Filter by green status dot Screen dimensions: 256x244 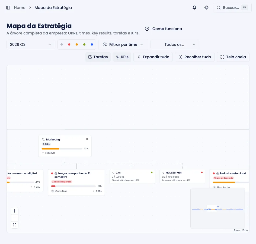click(84, 44)
